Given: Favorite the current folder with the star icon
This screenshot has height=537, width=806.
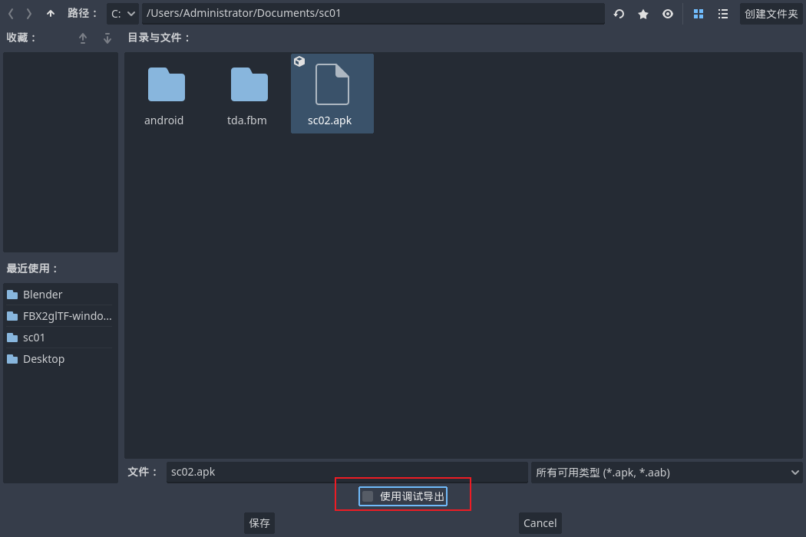Looking at the screenshot, I should 643,14.
